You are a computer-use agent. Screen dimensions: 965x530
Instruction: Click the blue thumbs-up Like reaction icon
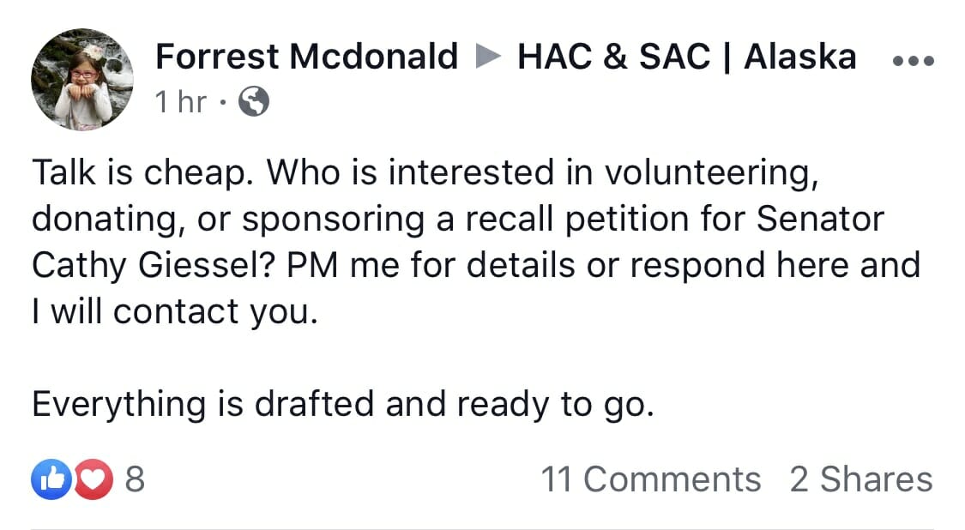point(51,479)
